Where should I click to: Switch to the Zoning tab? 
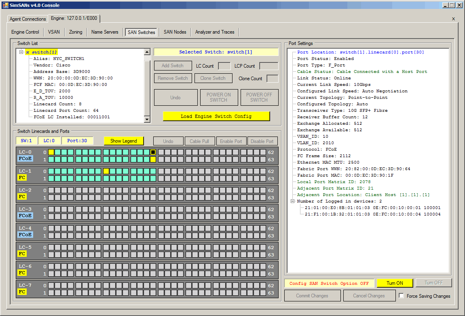click(76, 32)
